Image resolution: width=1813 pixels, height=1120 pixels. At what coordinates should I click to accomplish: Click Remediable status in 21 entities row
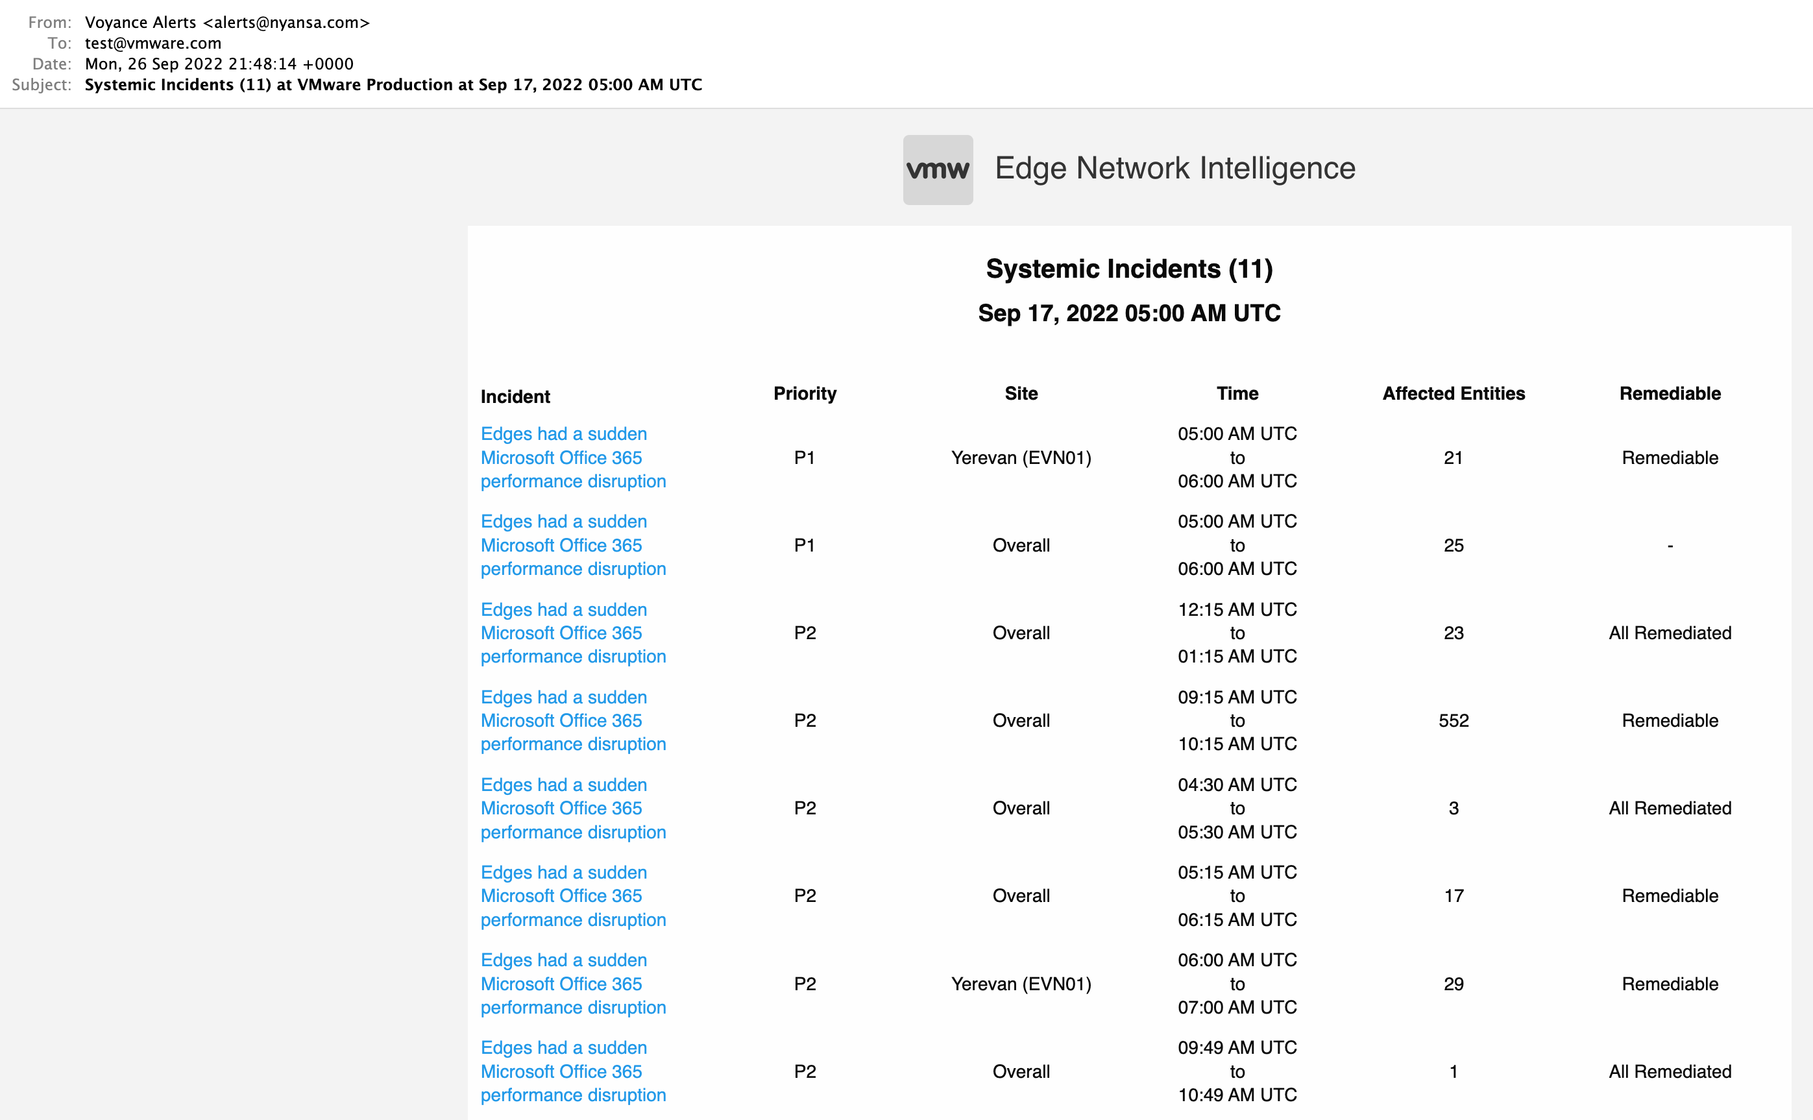[x=1670, y=457]
